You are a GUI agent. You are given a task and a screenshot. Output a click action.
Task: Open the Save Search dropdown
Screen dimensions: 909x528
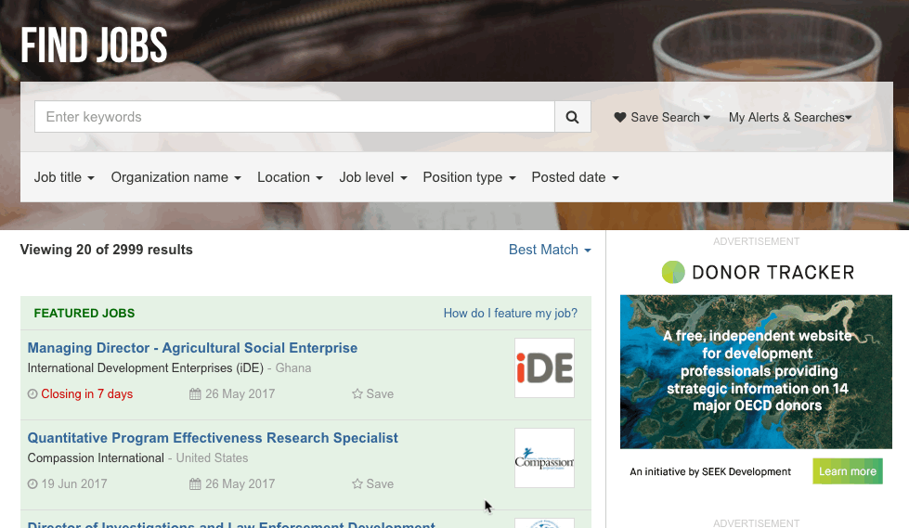click(x=662, y=117)
